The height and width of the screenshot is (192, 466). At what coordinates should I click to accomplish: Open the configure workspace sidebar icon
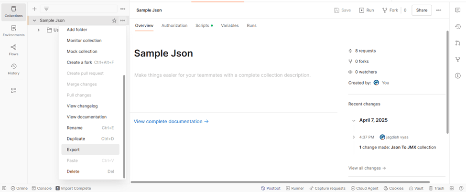(x=14, y=91)
